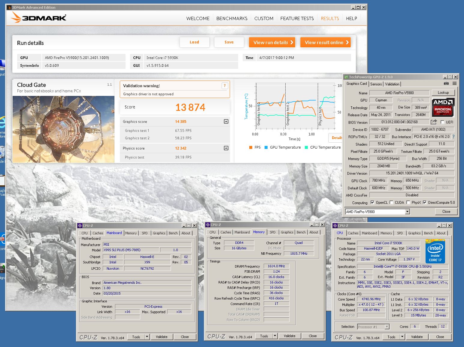This screenshot has height=347, width=464.
Task: Open Tools dropdown arrow in CPU tab CPU-Z window
Action: [x=402, y=337]
